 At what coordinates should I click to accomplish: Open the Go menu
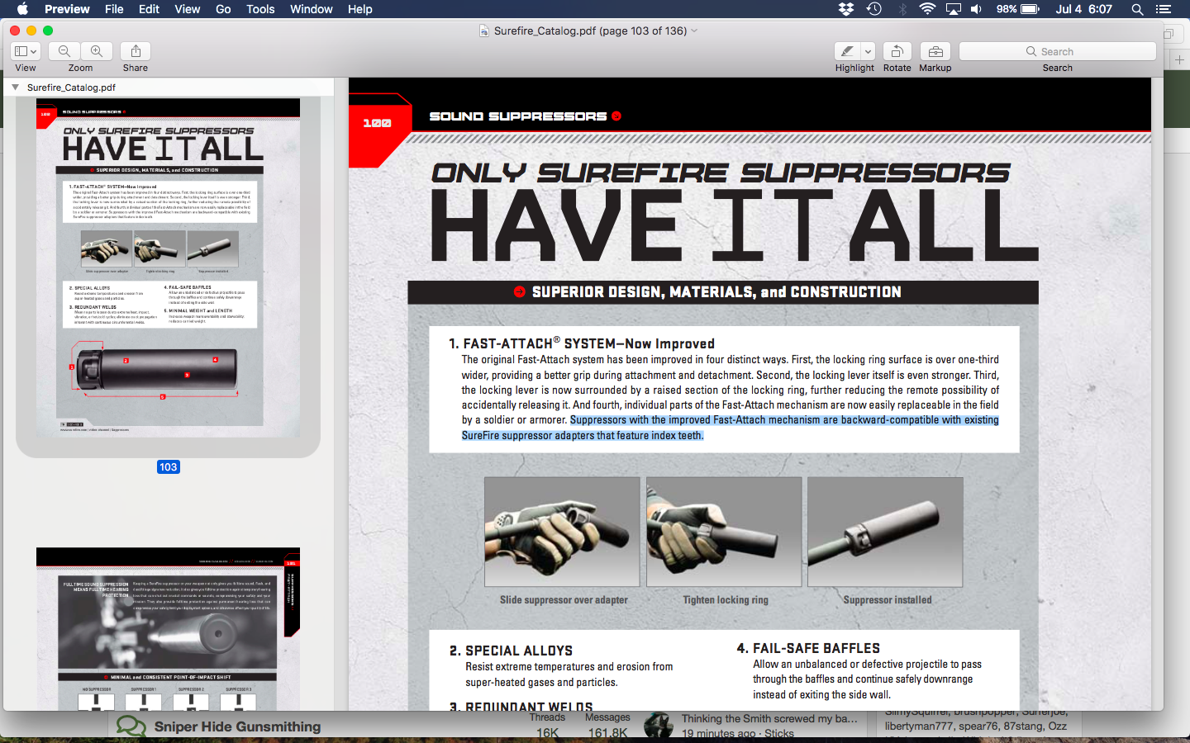pos(223,9)
